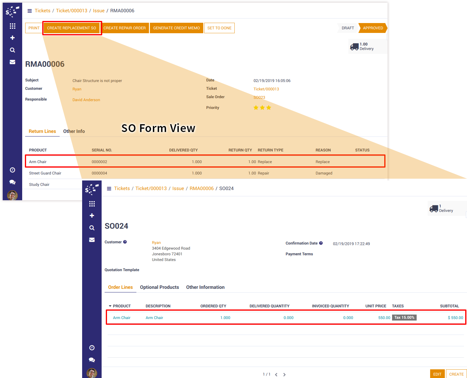
Task: Open chat conversations in SO024 sidebar
Action: pos(92,360)
